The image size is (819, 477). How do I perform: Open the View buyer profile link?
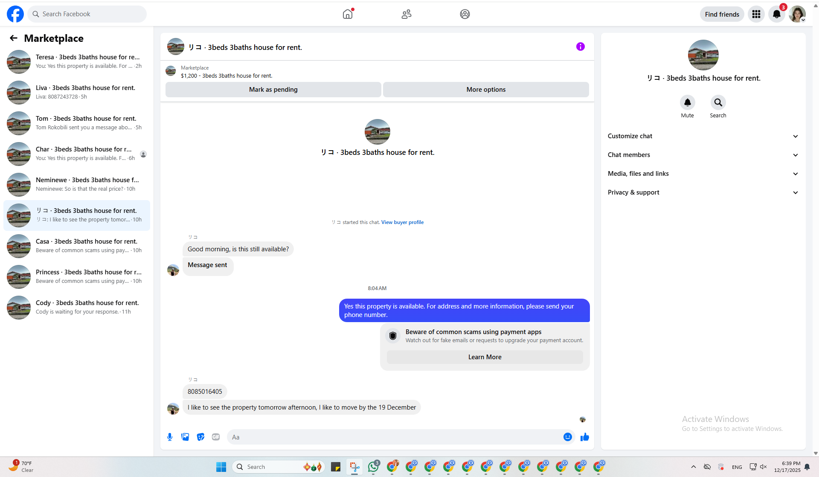402,222
